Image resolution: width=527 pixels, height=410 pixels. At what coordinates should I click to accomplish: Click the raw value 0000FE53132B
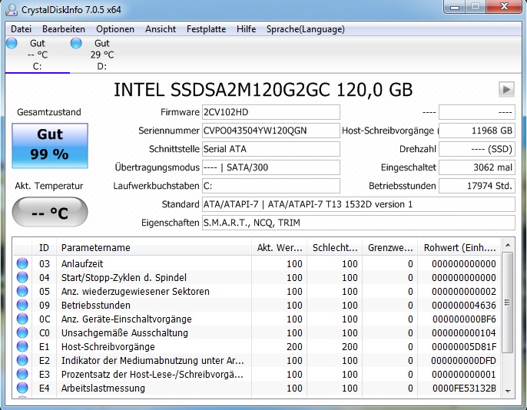coord(464,389)
